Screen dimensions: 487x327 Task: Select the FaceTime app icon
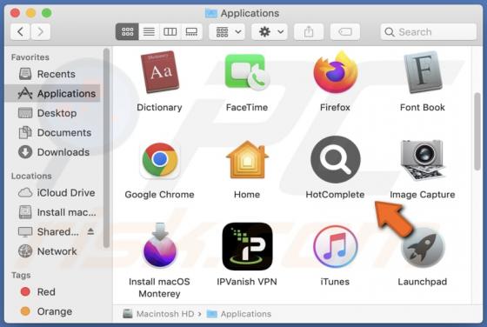tap(247, 72)
